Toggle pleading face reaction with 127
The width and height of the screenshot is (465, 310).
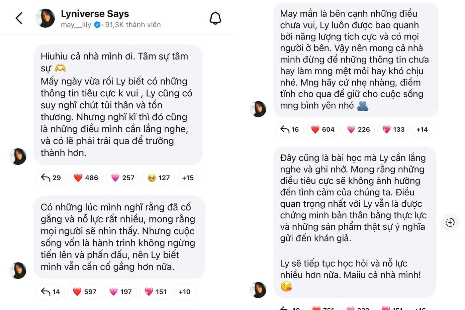(x=159, y=178)
